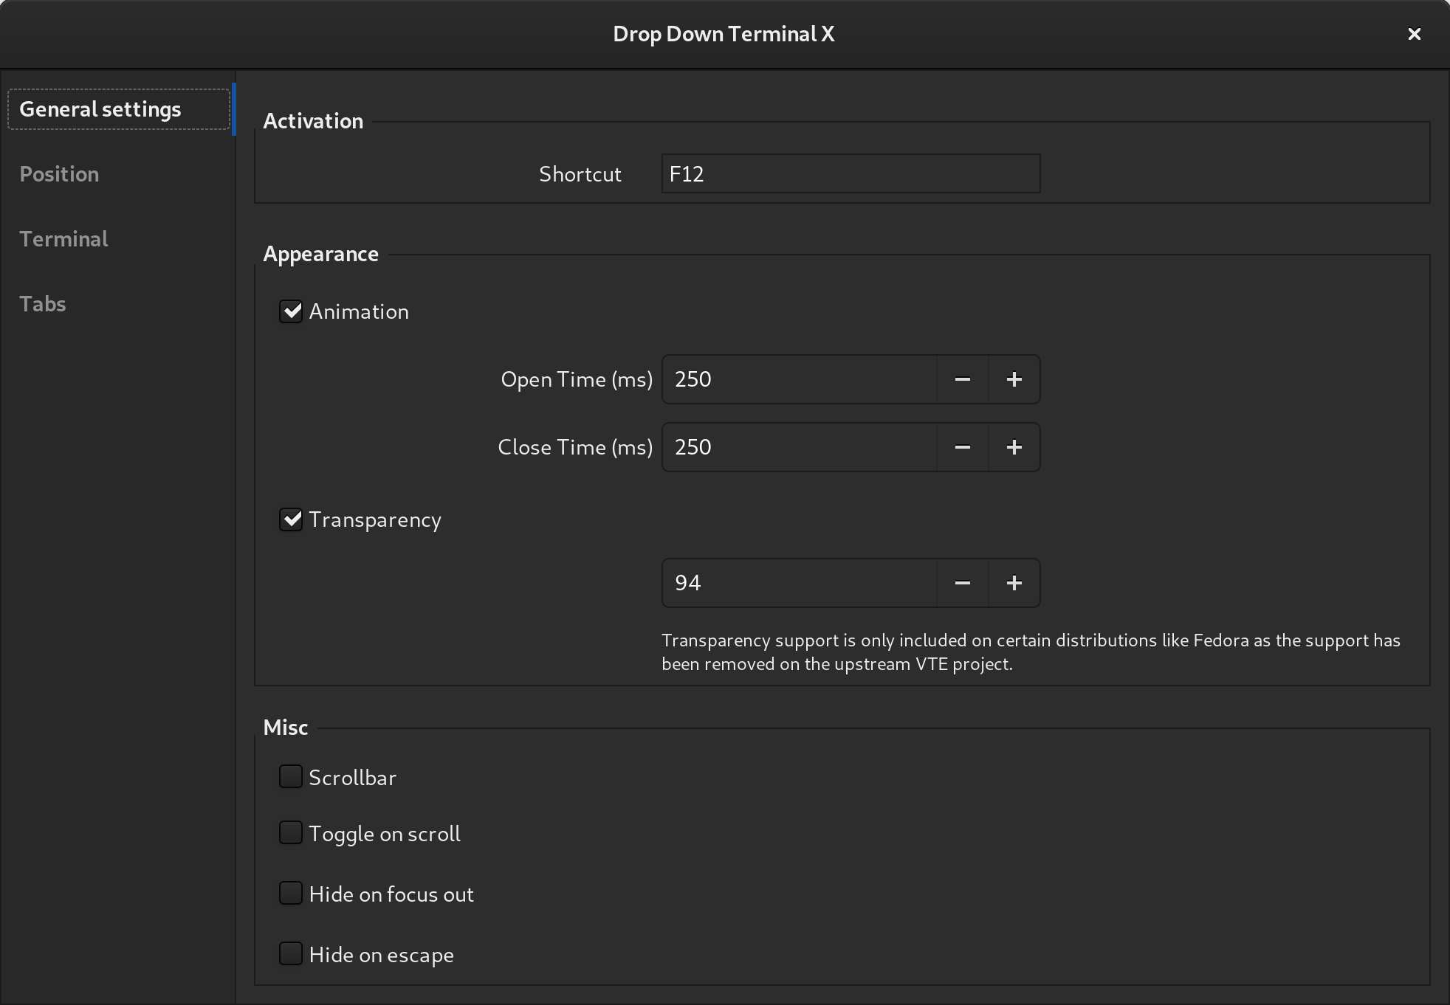This screenshot has height=1005, width=1450.
Task: Increase Open Time with plus button
Action: [x=1014, y=379]
